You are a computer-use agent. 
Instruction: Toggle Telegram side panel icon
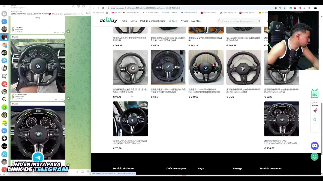click(x=83, y=6)
